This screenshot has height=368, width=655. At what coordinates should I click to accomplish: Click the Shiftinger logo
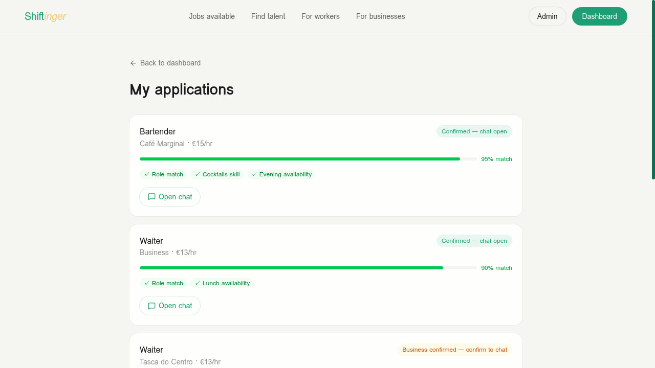pos(46,16)
